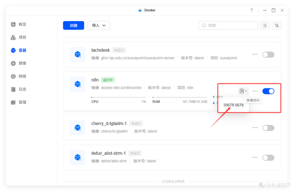
Task: Enable the cherry_d-tgtadm-1 container switch
Action: pyautogui.click(x=268, y=128)
